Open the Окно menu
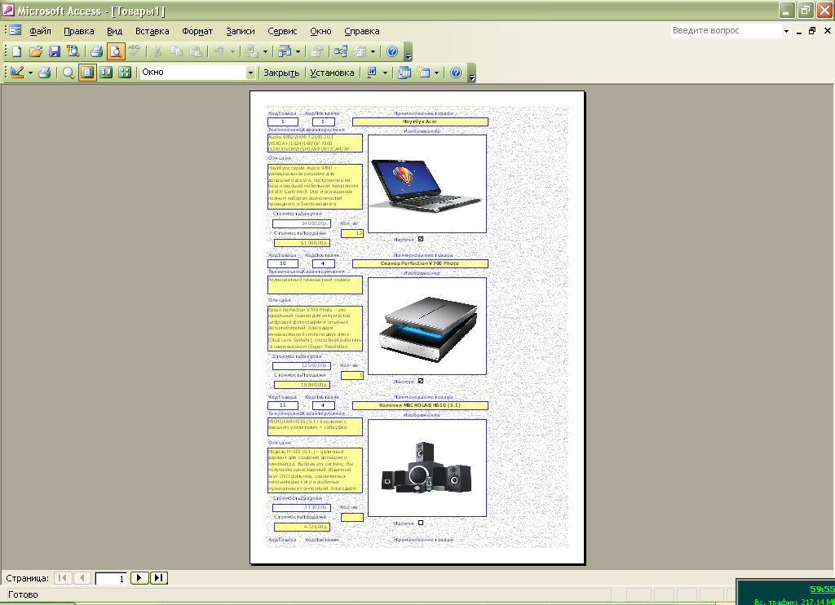The image size is (835, 605). (x=320, y=32)
